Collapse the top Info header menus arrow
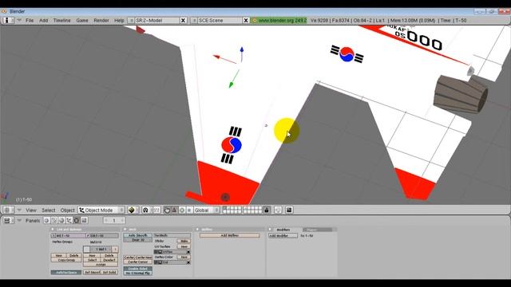This screenshot has height=287, width=511. (x=19, y=20)
